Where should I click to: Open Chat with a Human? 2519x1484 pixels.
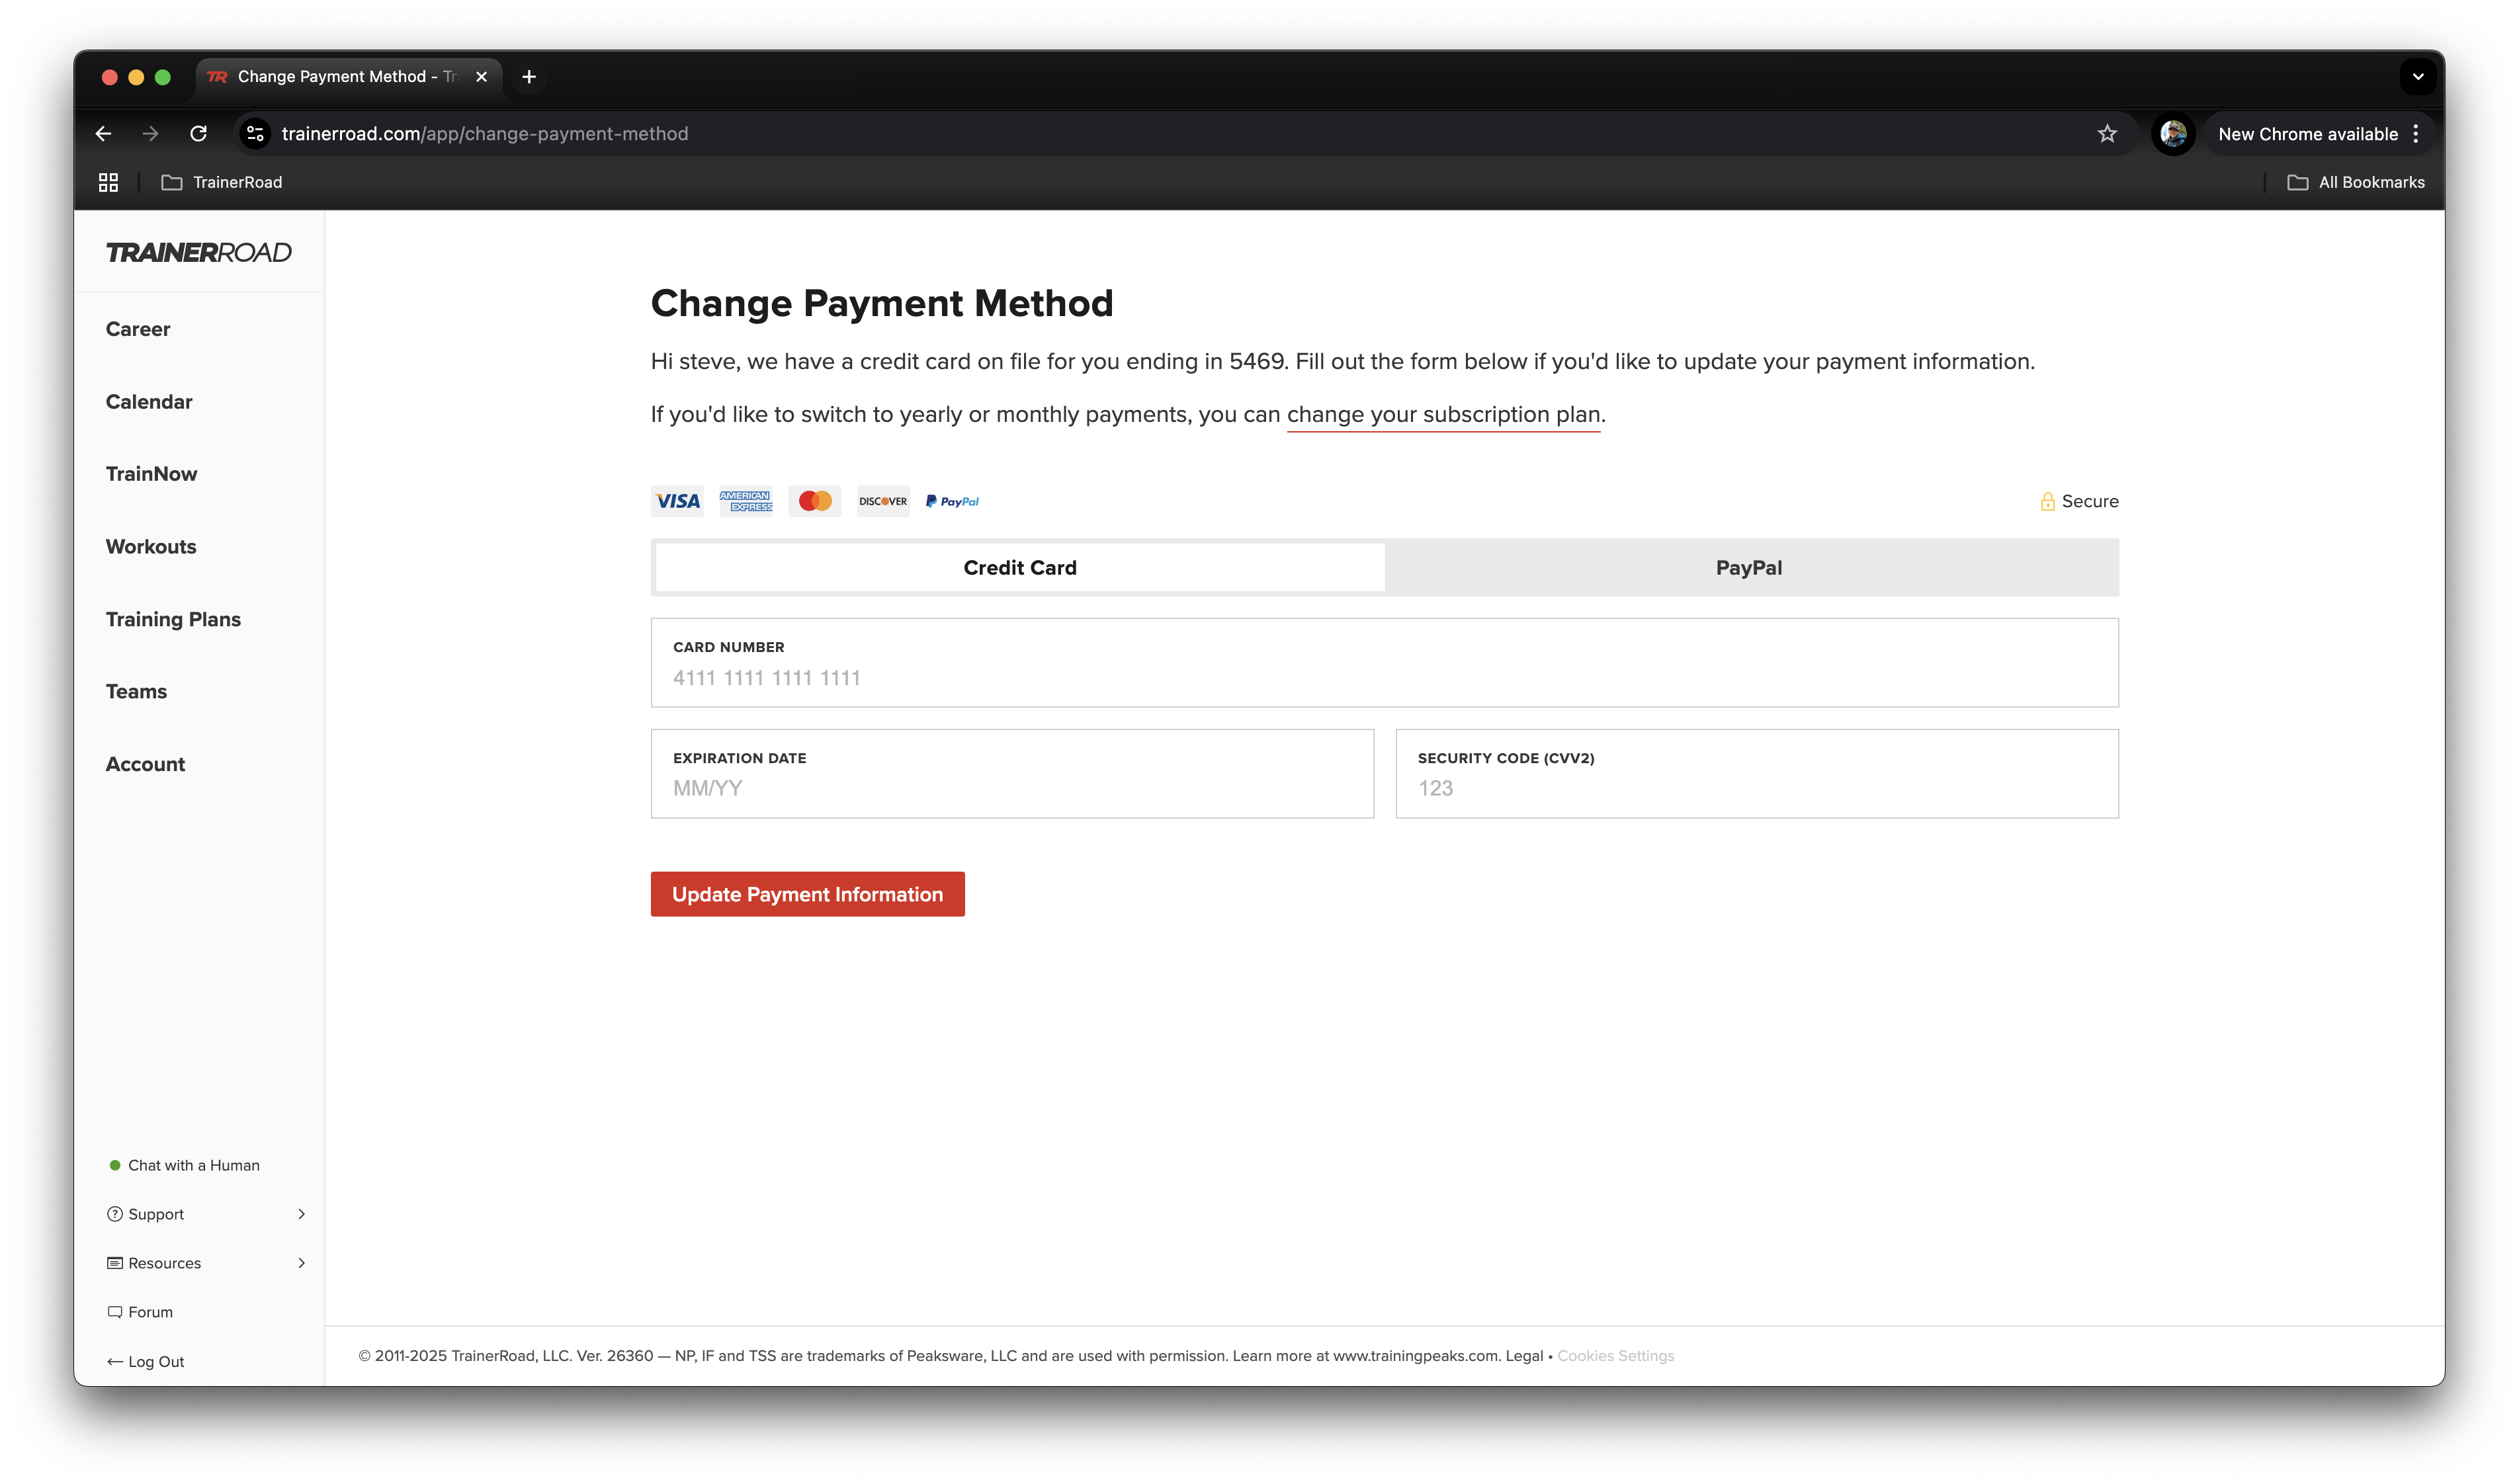click(x=184, y=1166)
